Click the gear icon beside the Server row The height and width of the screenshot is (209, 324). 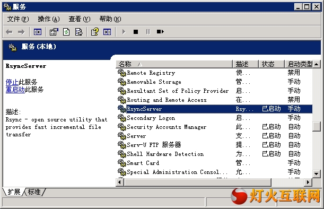(x=122, y=136)
